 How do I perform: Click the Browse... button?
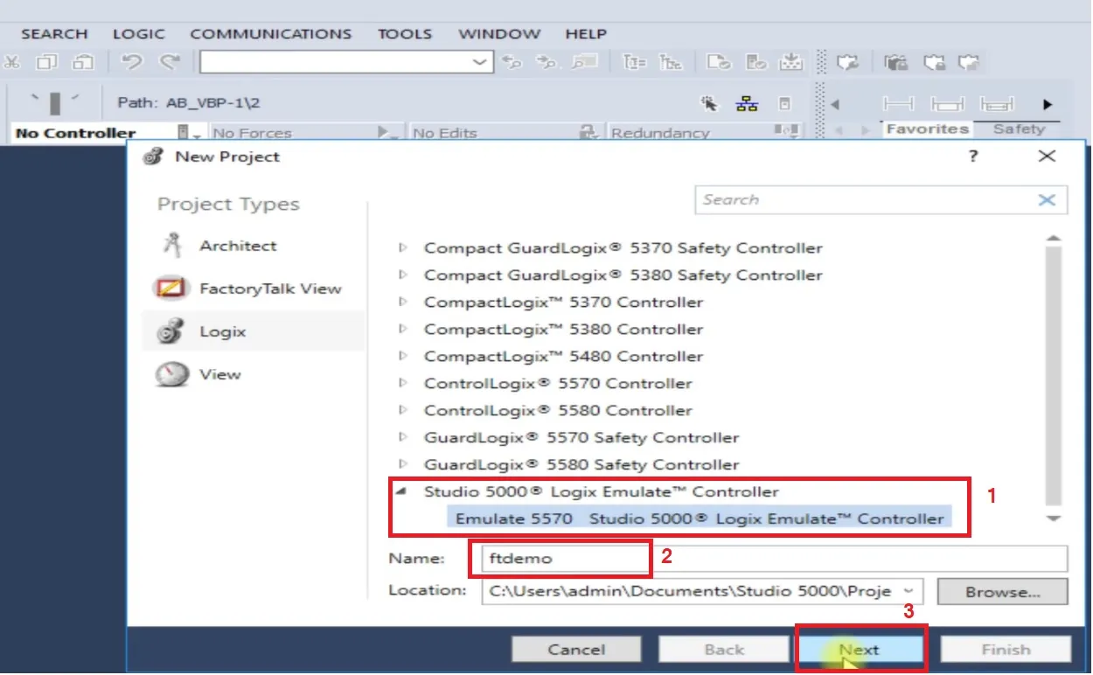(1002, 592)
